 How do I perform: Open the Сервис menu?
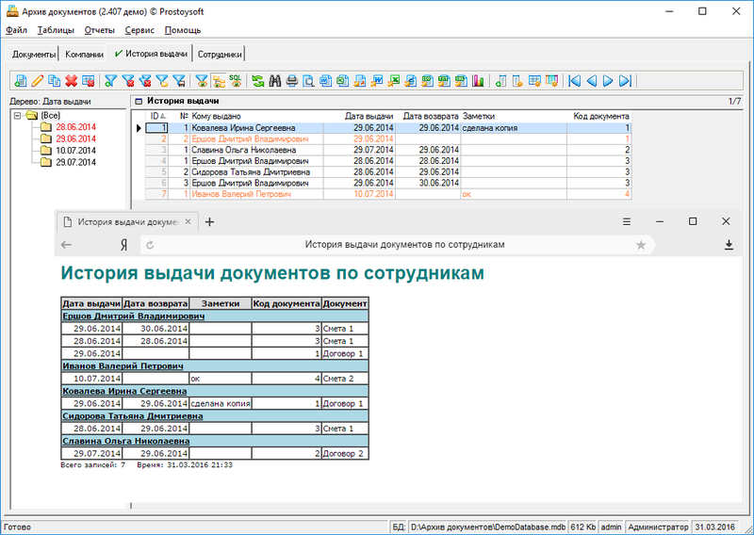point(139,30)
